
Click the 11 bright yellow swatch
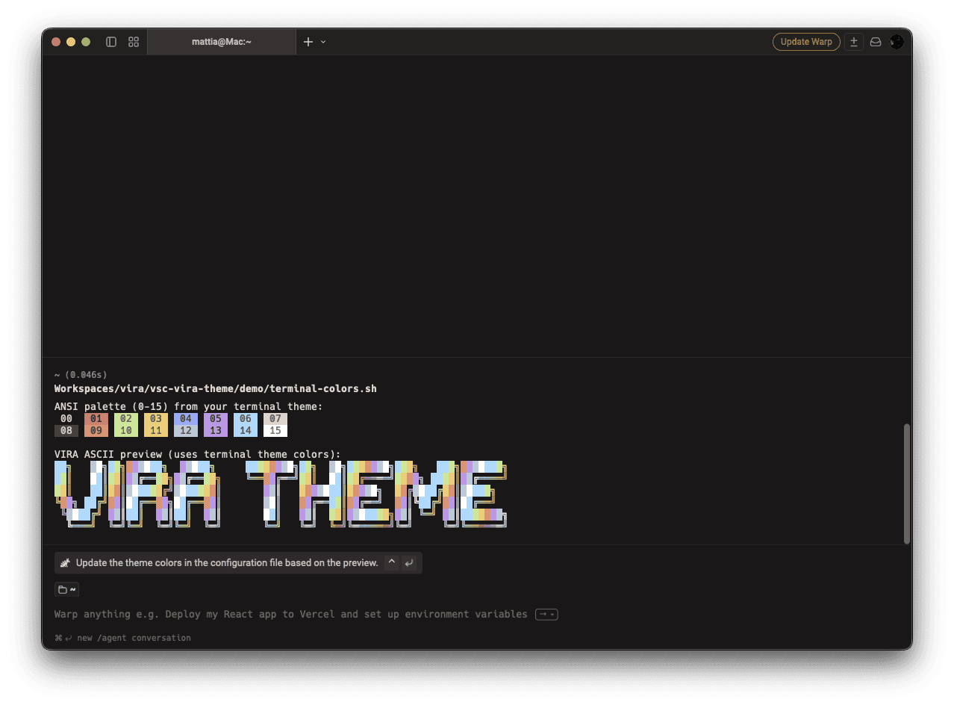pos(156,431)
